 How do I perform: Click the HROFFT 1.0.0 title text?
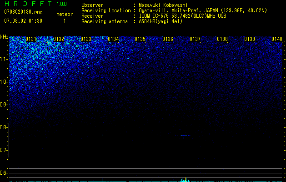coord(35,4)
